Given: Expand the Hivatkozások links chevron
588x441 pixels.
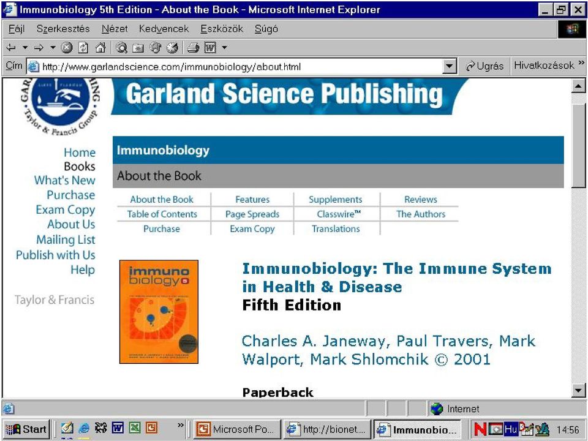Looking at the screenshot, I should pos(581,62).
